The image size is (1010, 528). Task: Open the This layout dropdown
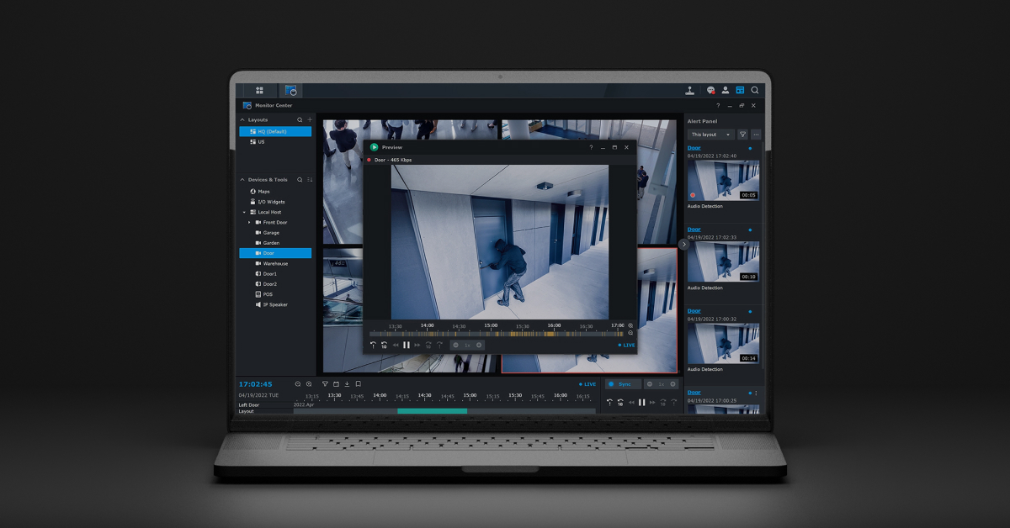(x=711, y=135)
